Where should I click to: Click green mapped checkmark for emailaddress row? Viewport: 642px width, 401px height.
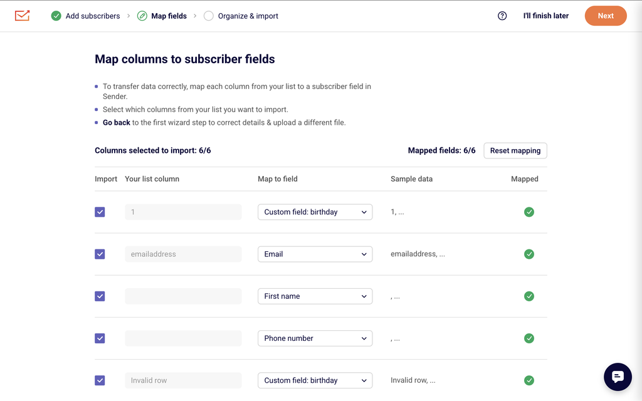coord(529,254)
